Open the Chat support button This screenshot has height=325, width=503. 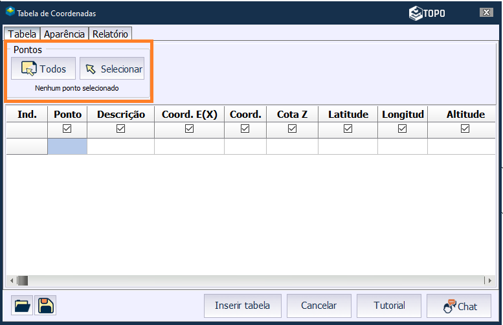click(x=459, y=306)
